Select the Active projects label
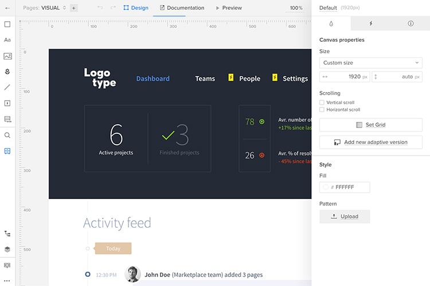 [x=116, y=153]
